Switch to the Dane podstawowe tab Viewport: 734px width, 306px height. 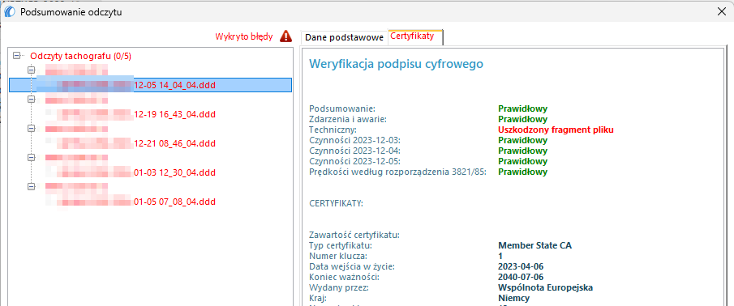(344, 37)
